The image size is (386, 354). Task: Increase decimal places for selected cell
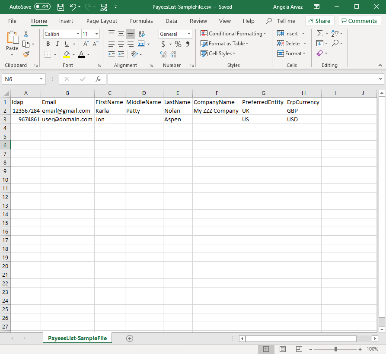click(x=163, y=54)
